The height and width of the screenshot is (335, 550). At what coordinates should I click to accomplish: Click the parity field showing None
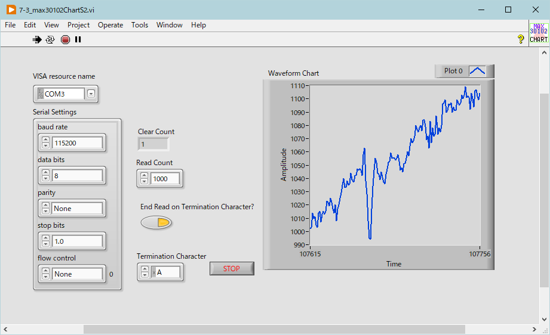[77, 208]
